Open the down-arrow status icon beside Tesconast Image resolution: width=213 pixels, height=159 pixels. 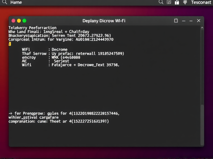[x=185, y=2]
